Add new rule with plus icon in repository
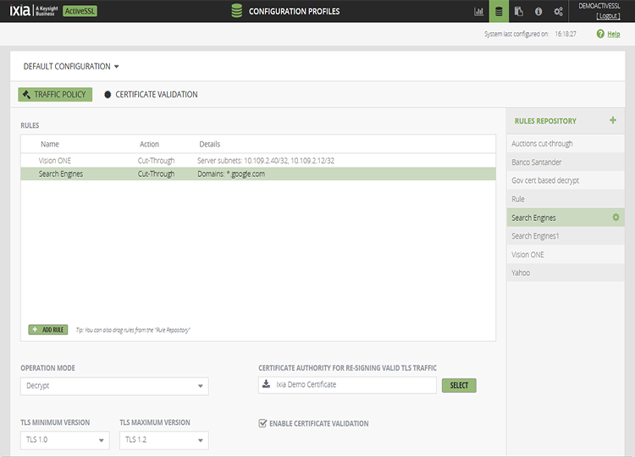The height and width of the screenshot is (457, 635). pyautogui.click(x=613, y=120)
